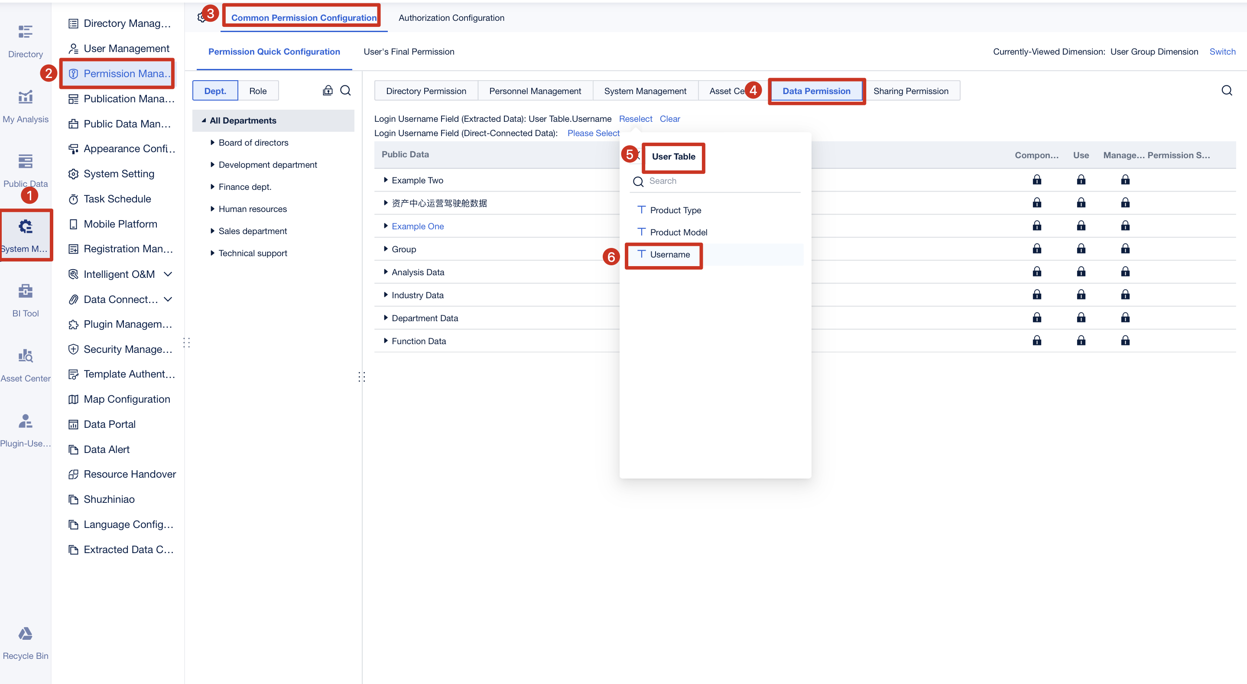The image size is (1247, 684).
Task: Click the Reselect link
Action: pos(635,119)
